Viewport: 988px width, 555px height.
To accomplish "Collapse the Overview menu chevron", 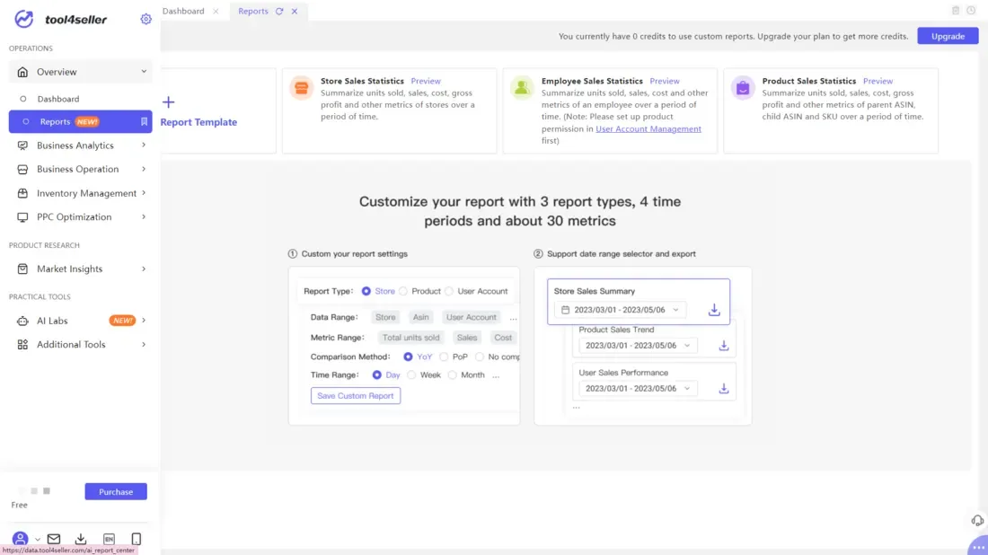I will tap(144, 72).
